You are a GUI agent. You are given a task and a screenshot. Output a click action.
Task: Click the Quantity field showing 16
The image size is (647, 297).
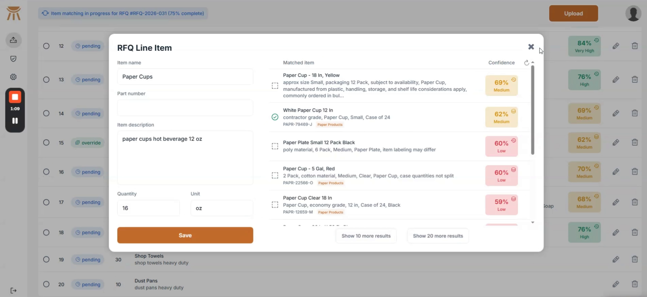coord(148,208)
